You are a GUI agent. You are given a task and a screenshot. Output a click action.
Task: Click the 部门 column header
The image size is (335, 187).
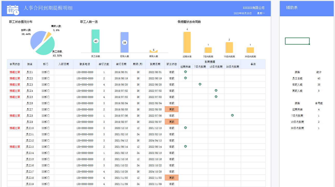pyautogui.click(x=45, y=64)
